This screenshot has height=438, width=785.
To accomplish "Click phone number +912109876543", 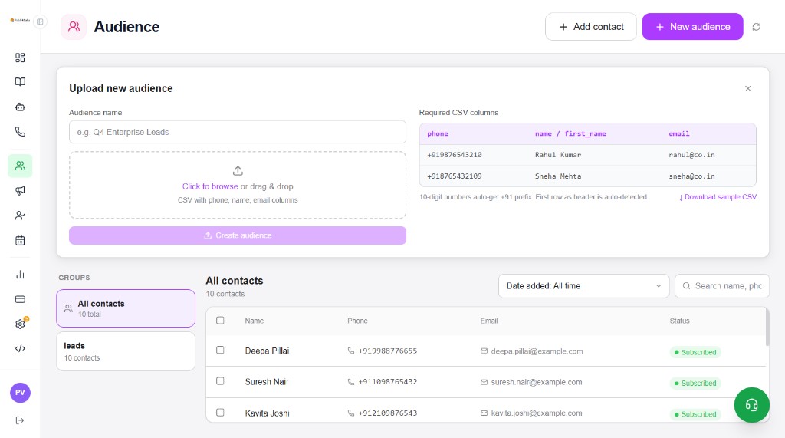I will point(387,413).
